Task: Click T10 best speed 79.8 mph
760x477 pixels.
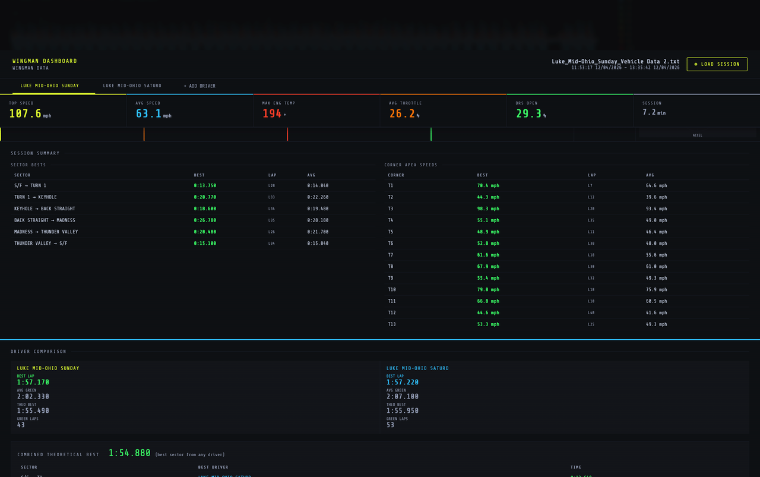Action: coord(488,290)
